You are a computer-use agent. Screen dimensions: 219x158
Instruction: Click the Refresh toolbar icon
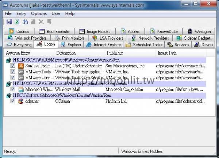[x=17, y=22]
